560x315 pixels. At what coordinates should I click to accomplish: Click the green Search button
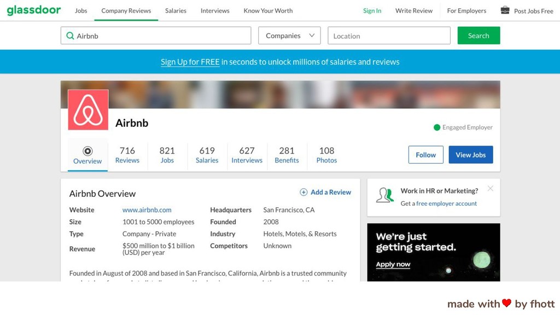[x=479, y=36]
